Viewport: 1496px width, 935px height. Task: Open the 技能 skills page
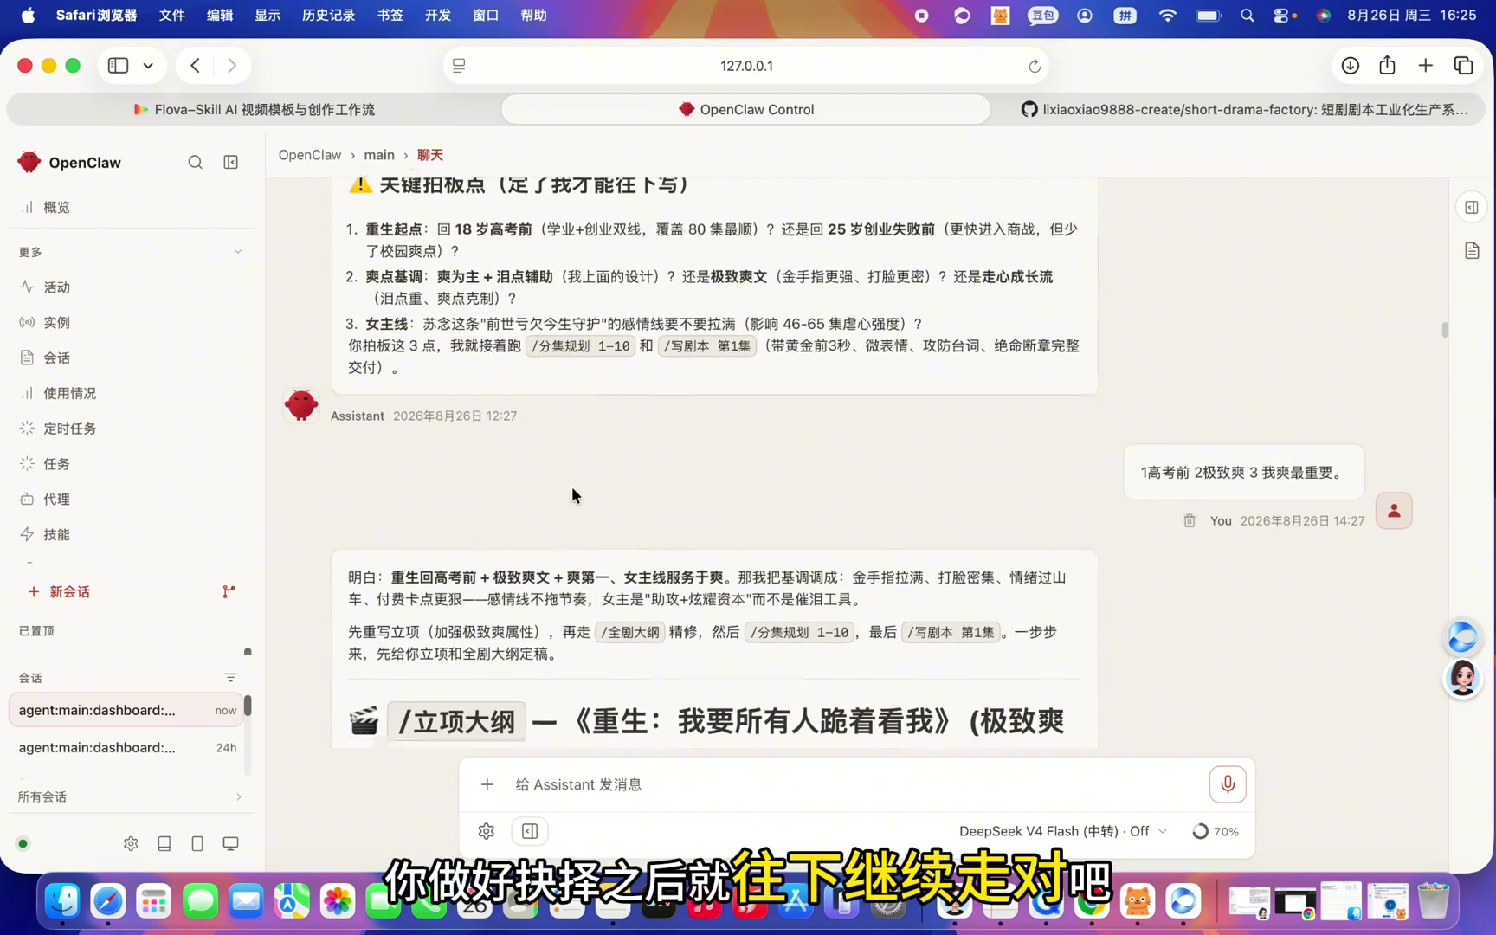coord(130,534)
